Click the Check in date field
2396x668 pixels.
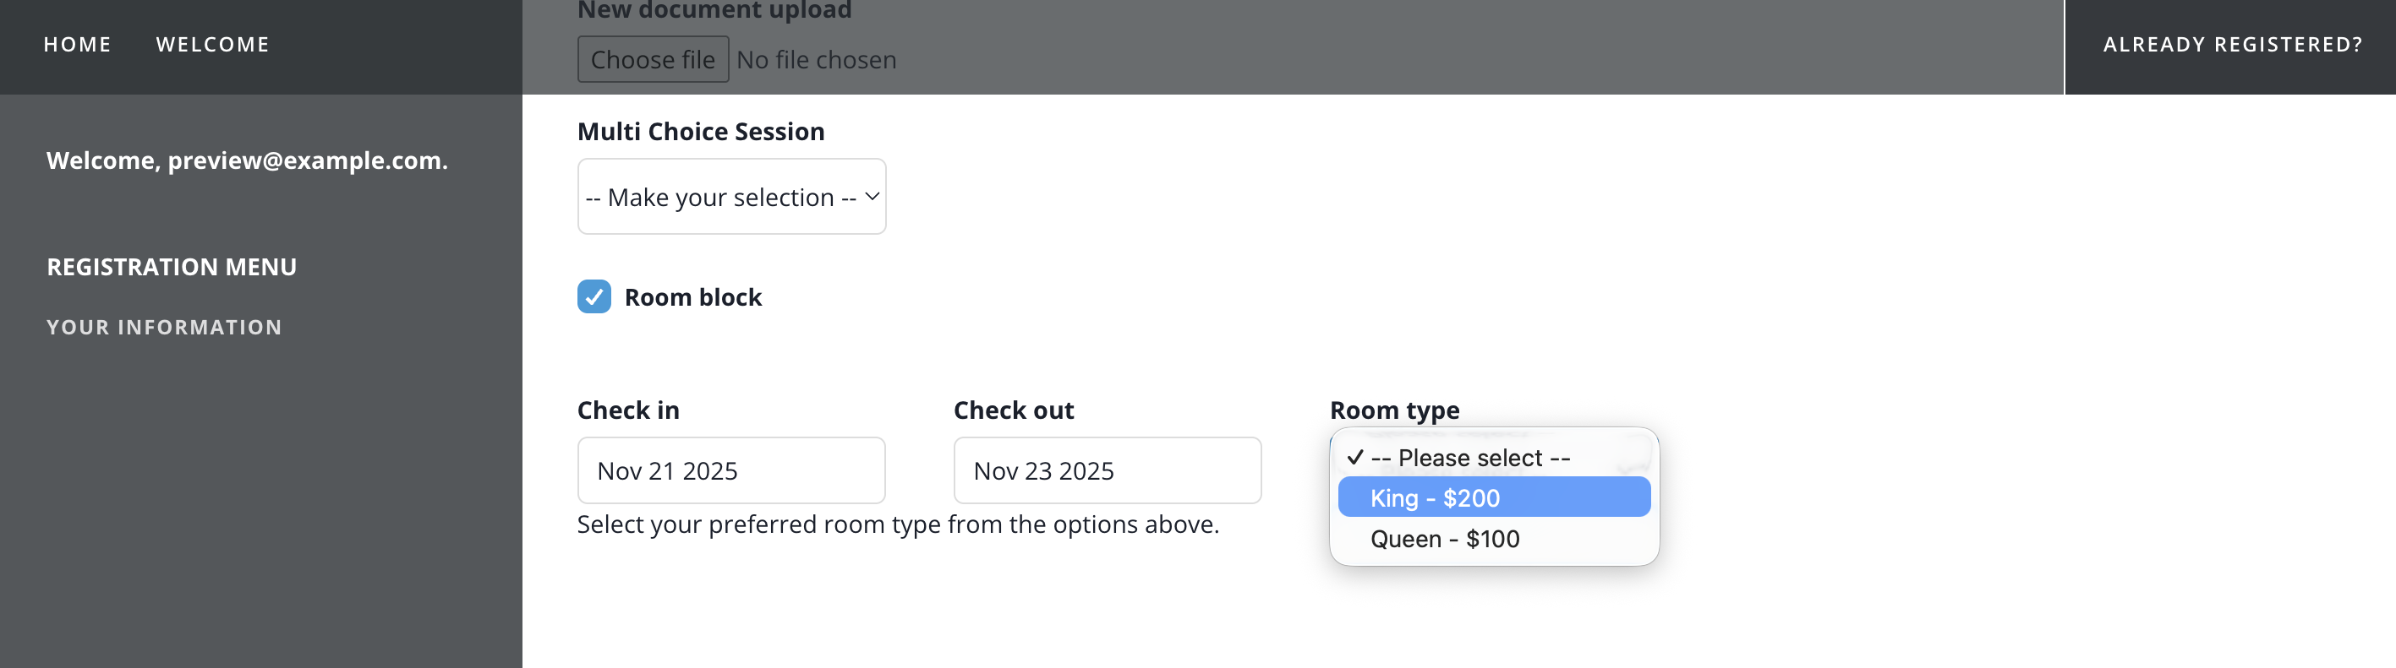click(731, 471)
